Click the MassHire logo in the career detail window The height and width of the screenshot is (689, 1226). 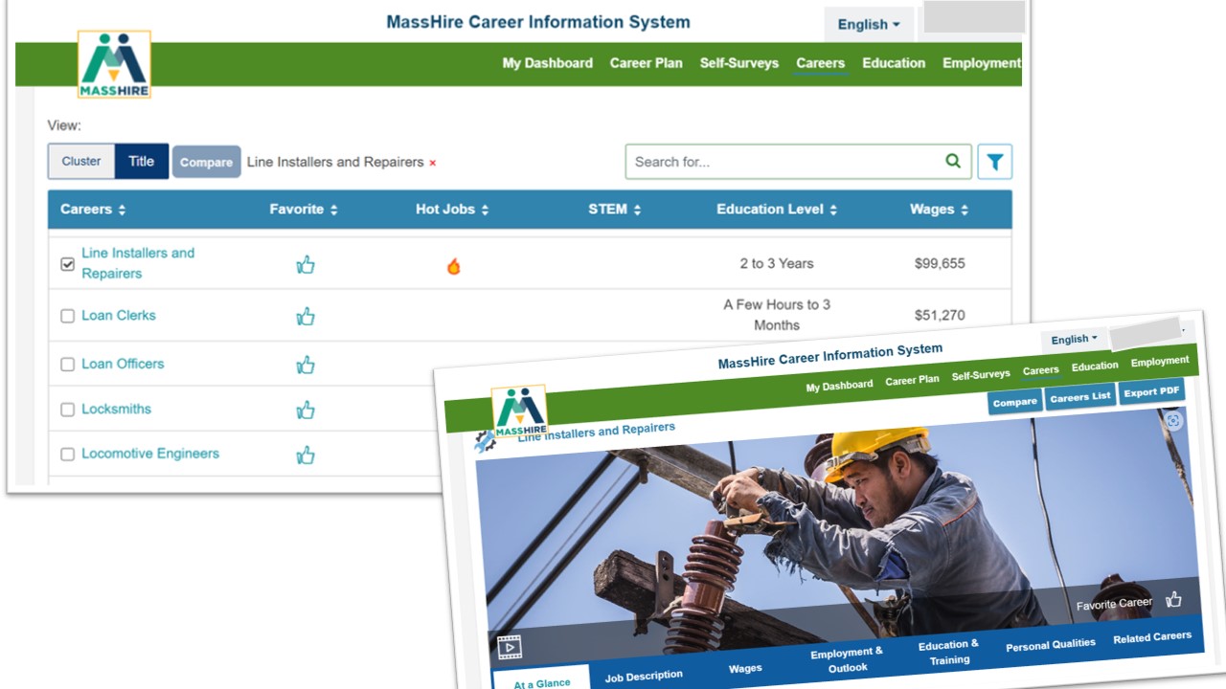[519, 412]
